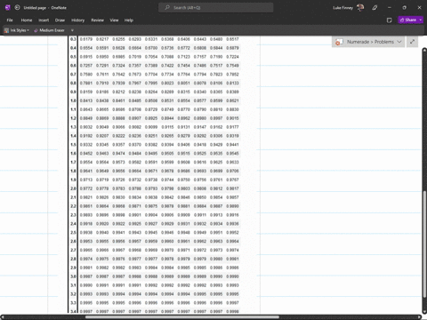Switch to the Home tab
This screenshot has height=320, width=427.
click(27, 20)
